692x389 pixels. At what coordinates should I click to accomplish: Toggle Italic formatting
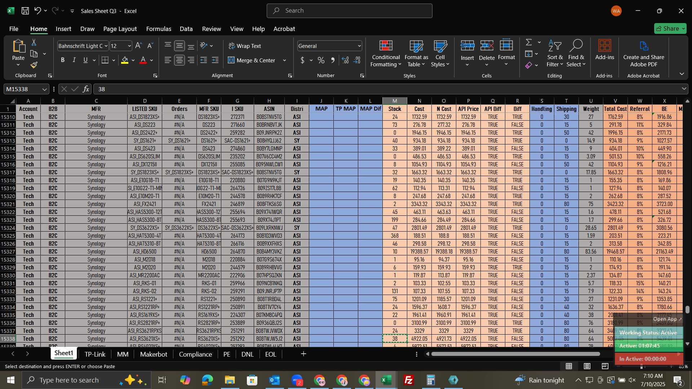click(x=74, y=60)
